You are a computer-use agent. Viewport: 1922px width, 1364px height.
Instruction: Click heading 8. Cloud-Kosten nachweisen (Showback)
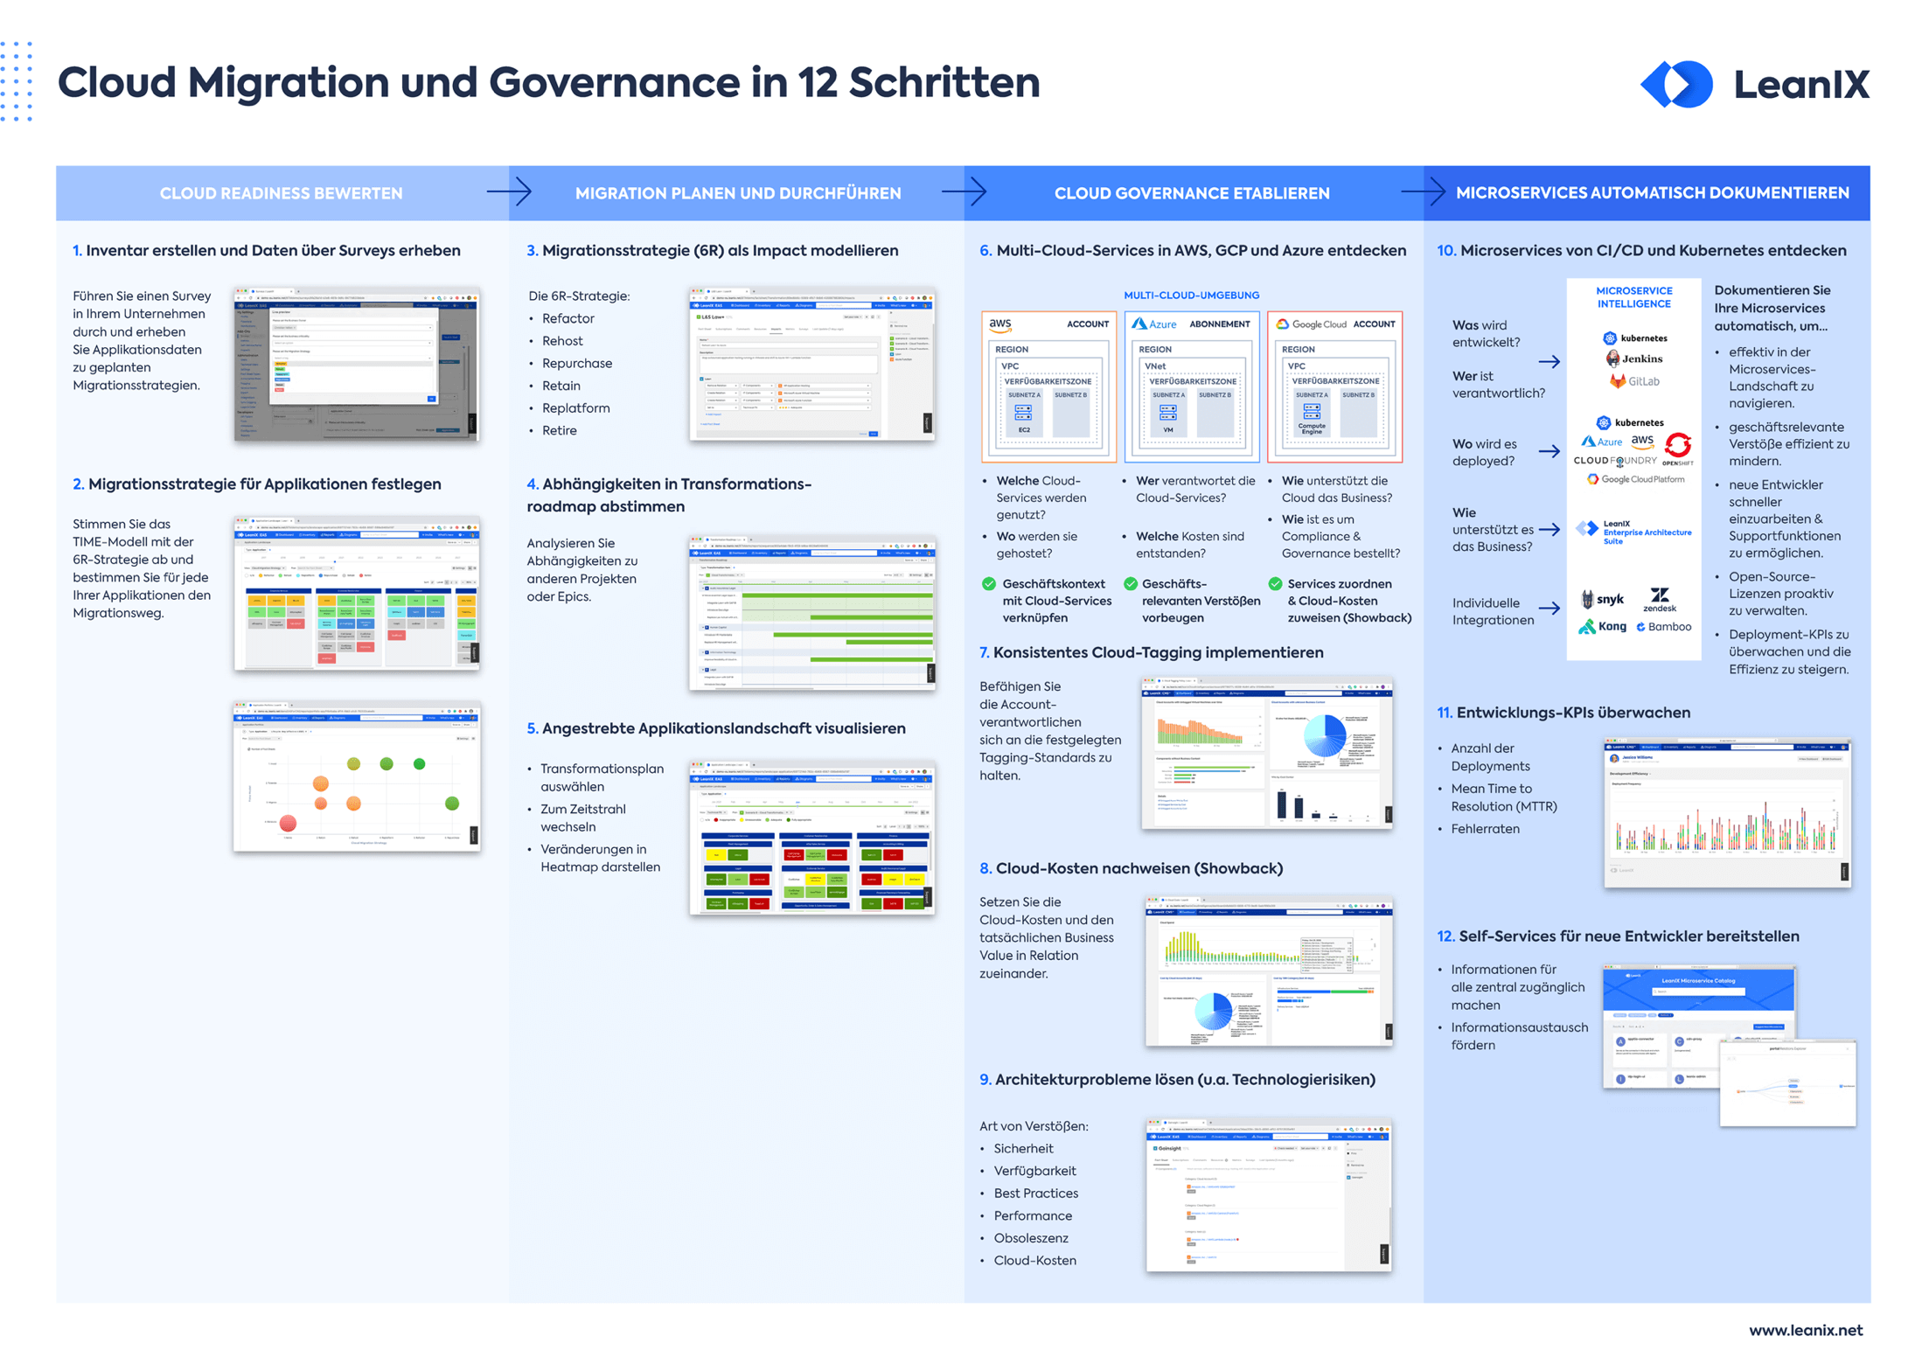pos(1131,868)
